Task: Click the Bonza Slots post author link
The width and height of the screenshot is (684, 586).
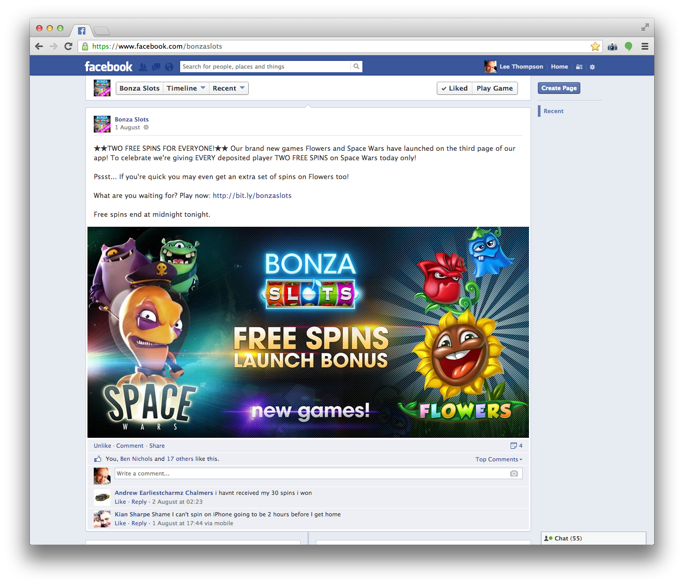Action: (x=131, y=119)
